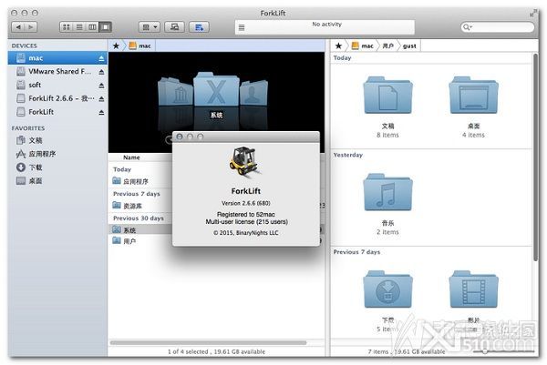Click the right pane vertical scrollbar
This screenshot has height=365, width=547.
535,157
